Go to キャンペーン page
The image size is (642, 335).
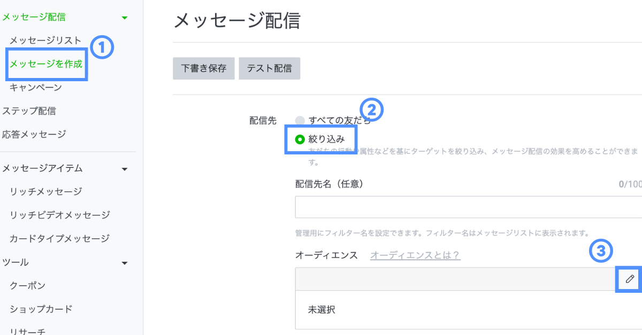[36, 88]
